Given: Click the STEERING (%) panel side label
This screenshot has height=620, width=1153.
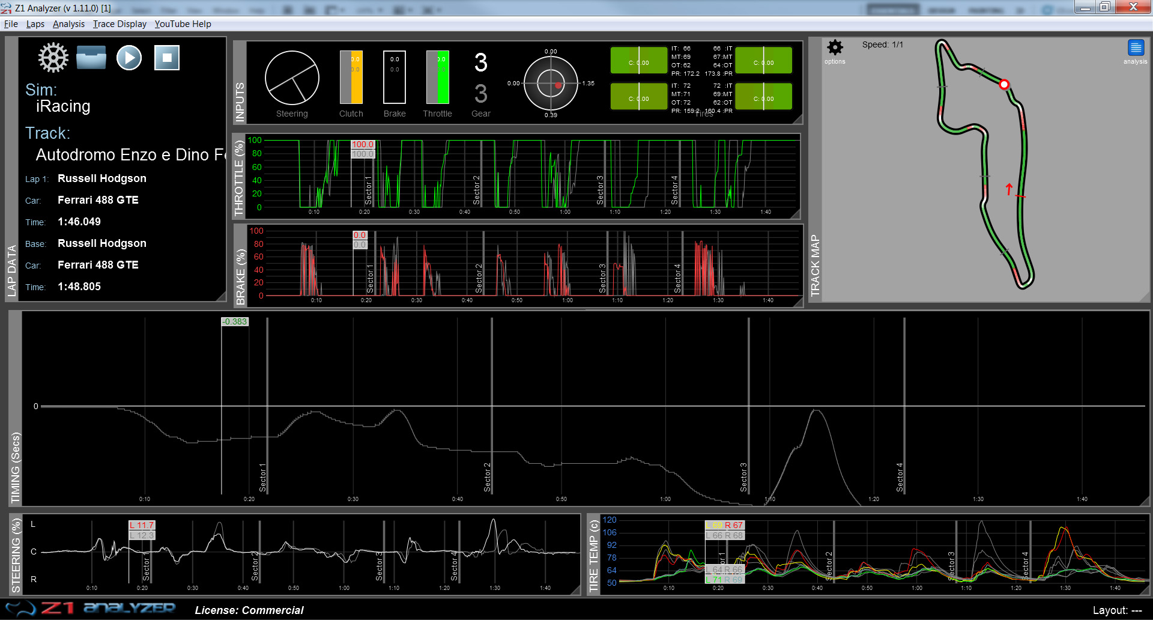Looking at the screenshot, I should click(16, 556).
